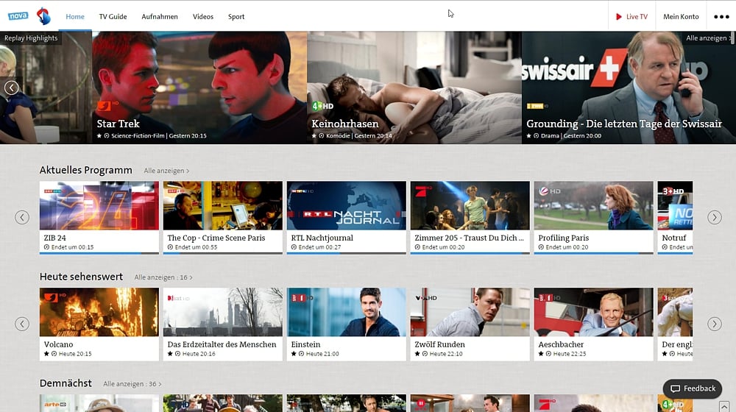Open Aeschbacher show thumbnail
The image size is (736, 412).
click(594, 312)
